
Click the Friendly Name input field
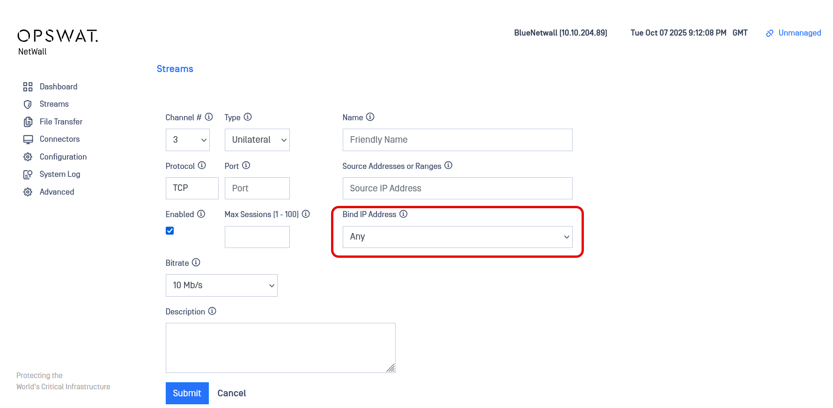coord(457,140)
